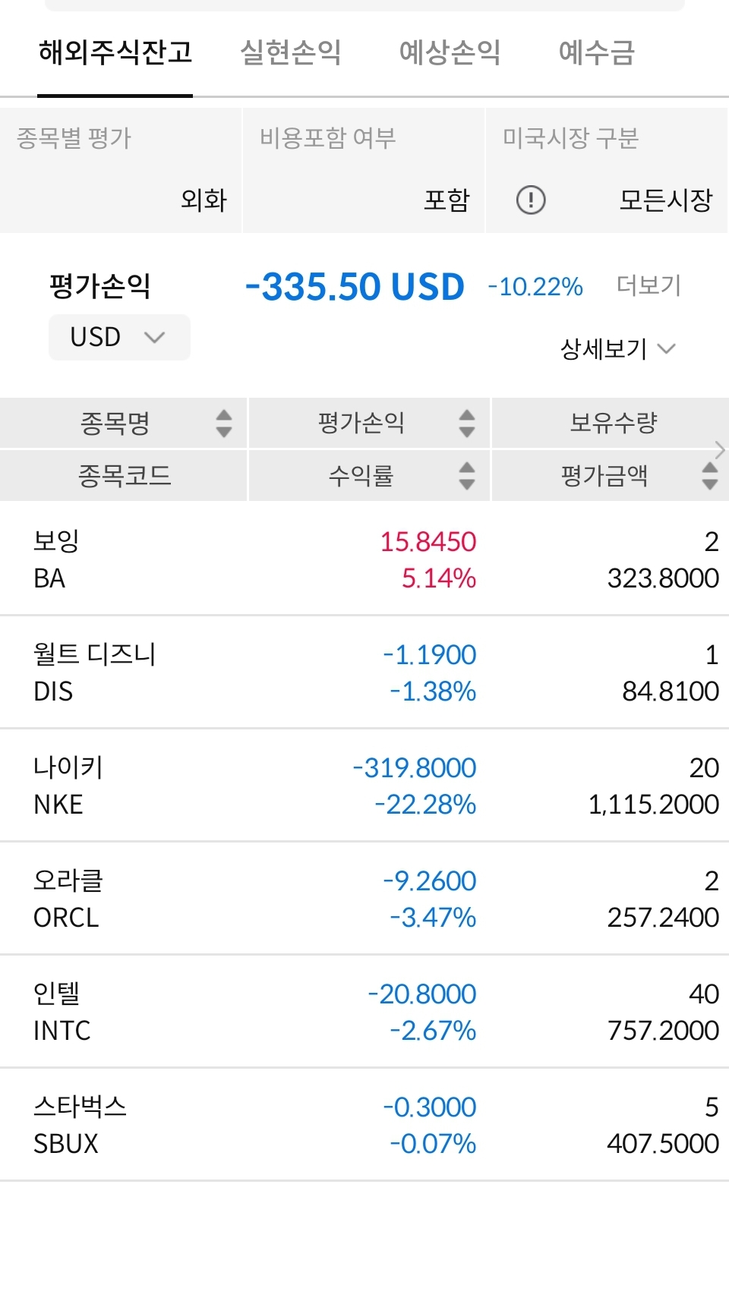Sort by 평가금액 column arrow icon

(x=710, y=476)
